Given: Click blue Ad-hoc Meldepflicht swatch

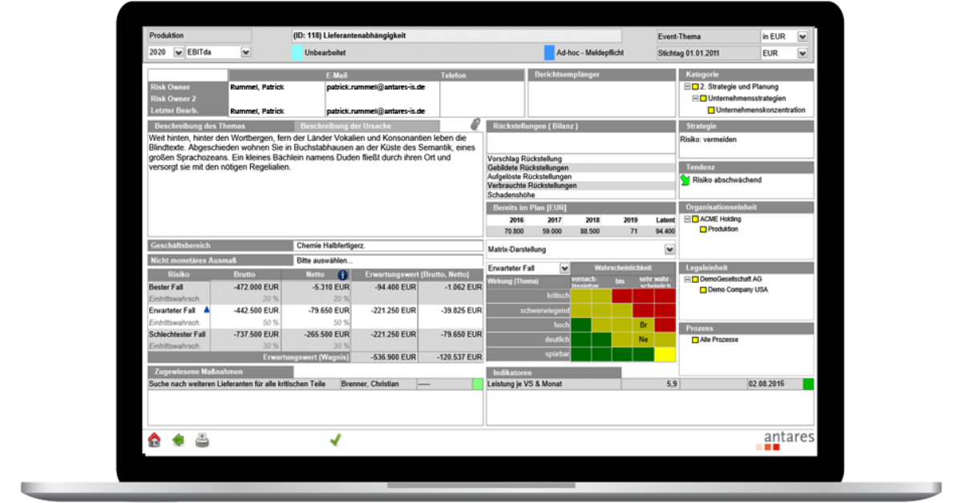Looking at the screenshot, I should (x=549, y=53).
